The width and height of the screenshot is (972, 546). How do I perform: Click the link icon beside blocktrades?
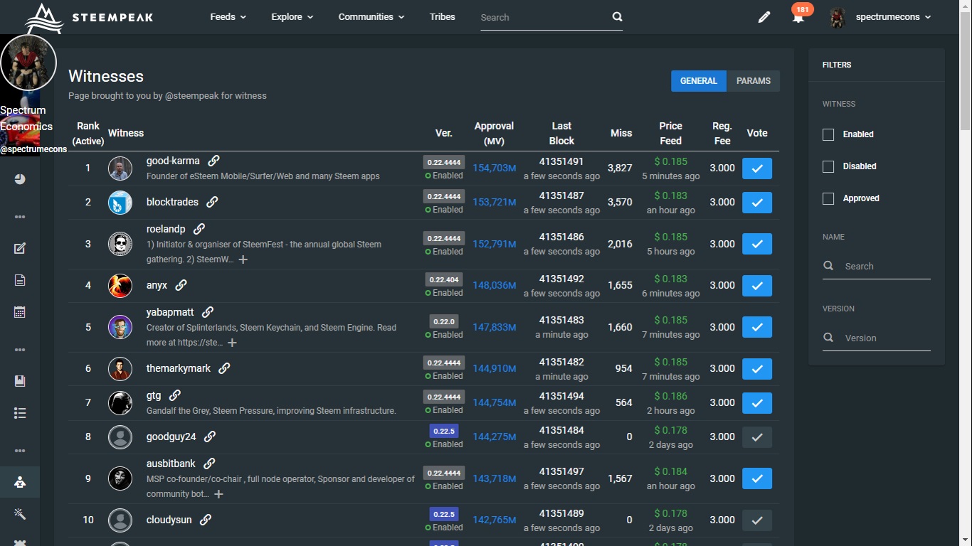(x=212, y=202)
